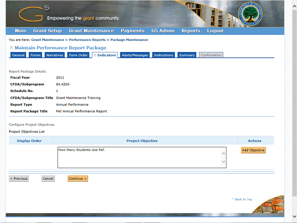Click Logout in the navigation bar
Screen dimensions: 297x223
pos(215,31)
